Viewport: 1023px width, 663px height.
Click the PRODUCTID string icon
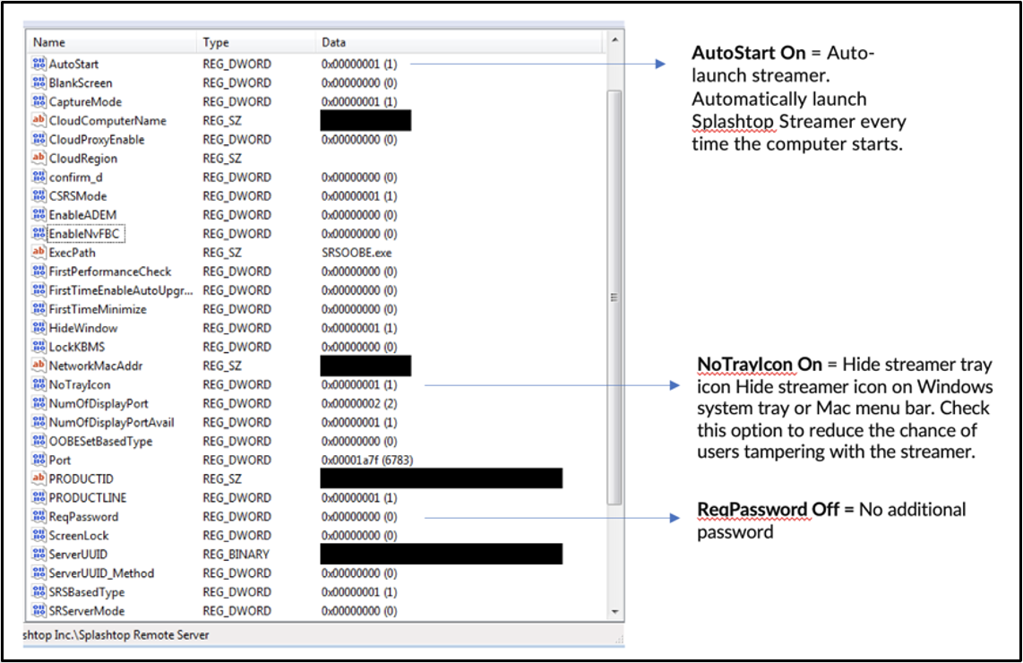click(x=39, y=479)
